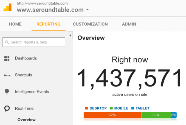
Task: Switch to the HOME tab
Action: pyautogui.click(x=15, y=24)
